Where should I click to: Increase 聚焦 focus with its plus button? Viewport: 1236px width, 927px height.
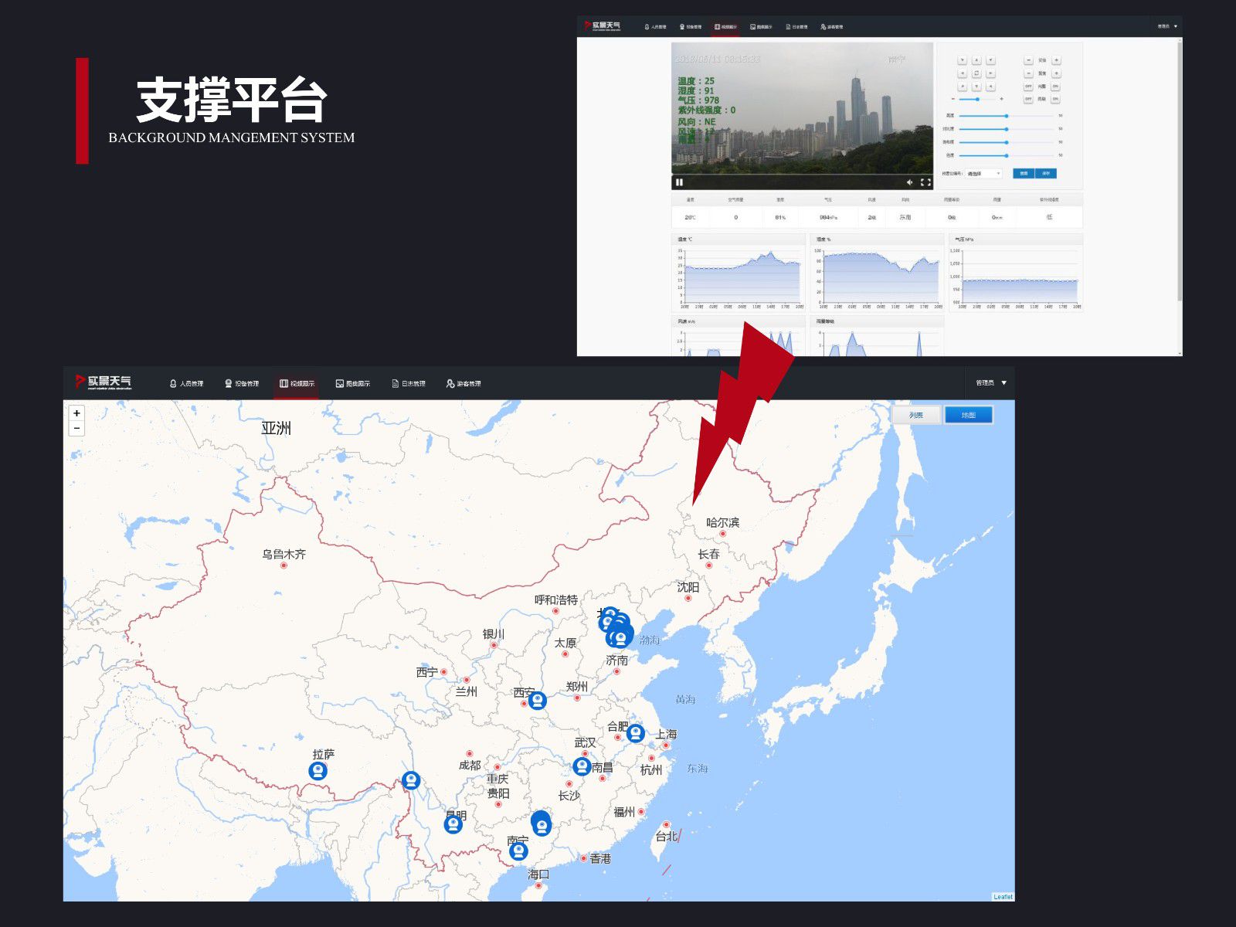tap(1056, 73)
